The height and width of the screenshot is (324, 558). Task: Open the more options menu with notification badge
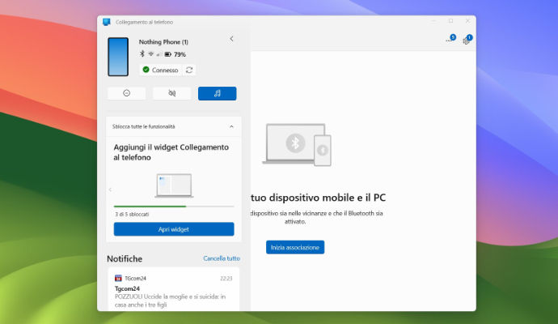point(449,40)
